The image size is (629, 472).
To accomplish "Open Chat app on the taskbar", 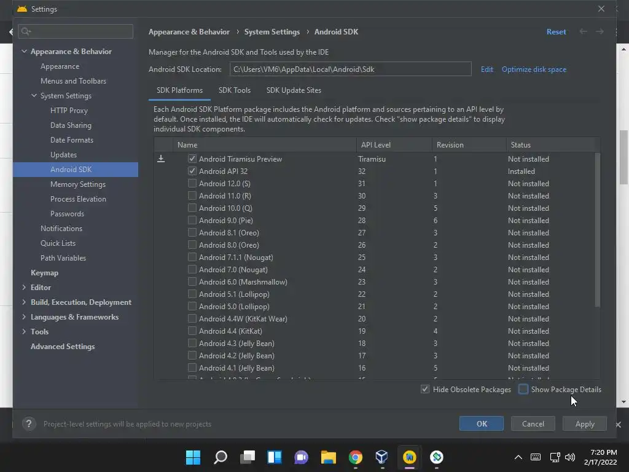I will 301,457.
